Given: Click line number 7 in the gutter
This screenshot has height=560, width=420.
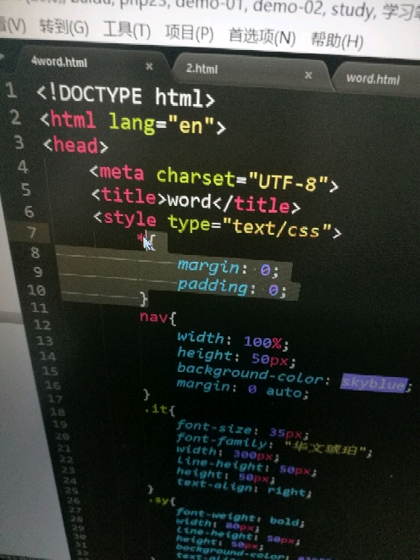Looking at the screenshot, I should [31, 232].
